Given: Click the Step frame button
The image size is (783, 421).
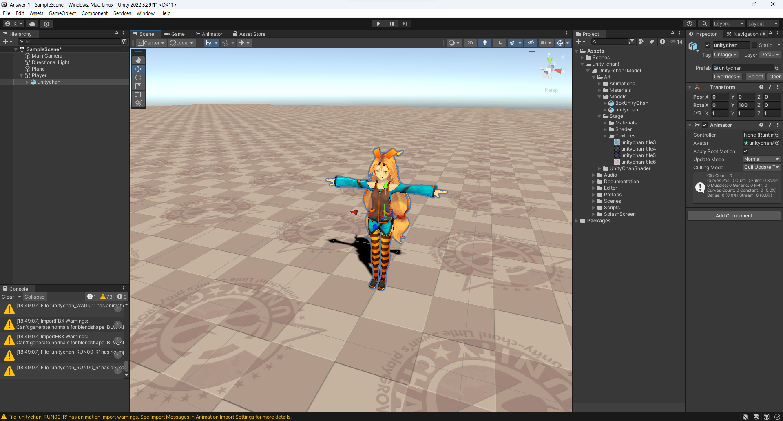Looking at the screenshot, I should pos(404,24).
